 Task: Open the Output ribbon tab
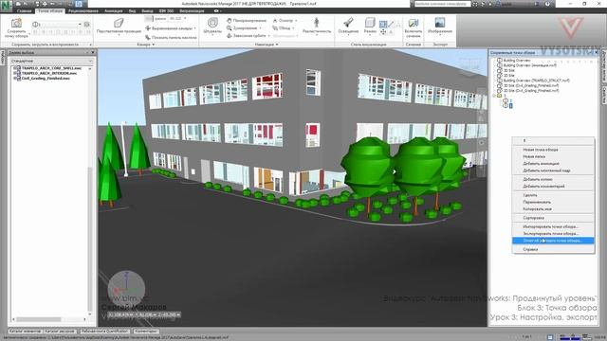coord(147,10)
